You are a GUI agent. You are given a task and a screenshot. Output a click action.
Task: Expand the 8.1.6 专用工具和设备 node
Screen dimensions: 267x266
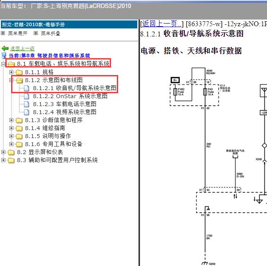point(11,144)
